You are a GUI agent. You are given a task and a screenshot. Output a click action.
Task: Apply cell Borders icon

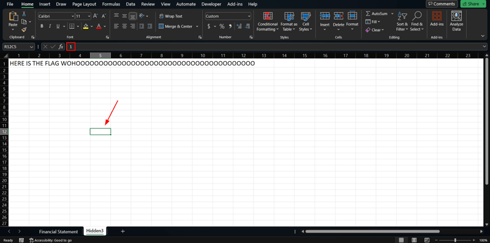coord(72,26)
